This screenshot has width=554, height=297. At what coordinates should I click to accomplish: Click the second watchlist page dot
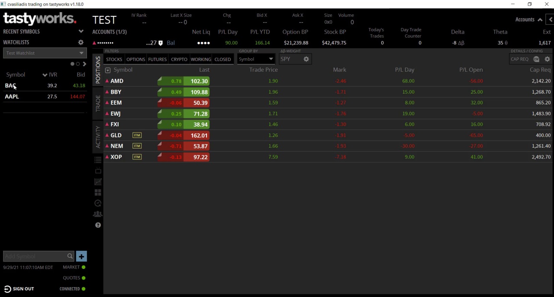(x=78, y=64)
